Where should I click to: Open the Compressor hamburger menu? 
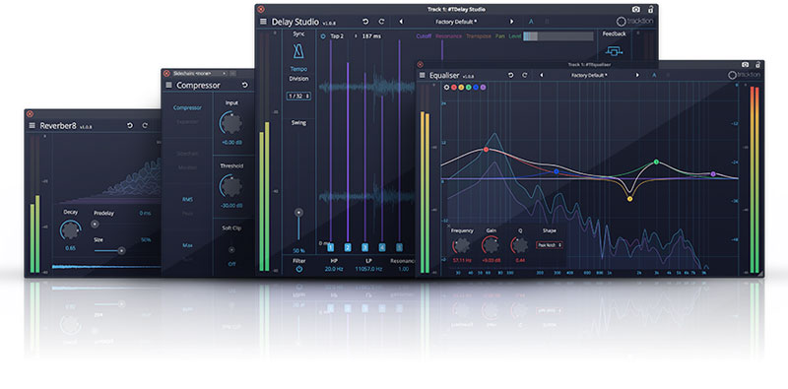pos(168,85)
